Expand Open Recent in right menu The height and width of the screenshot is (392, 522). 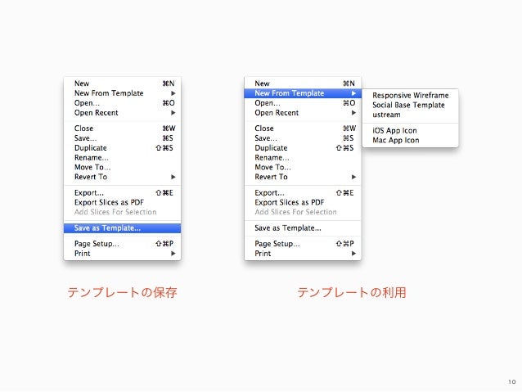303,113
